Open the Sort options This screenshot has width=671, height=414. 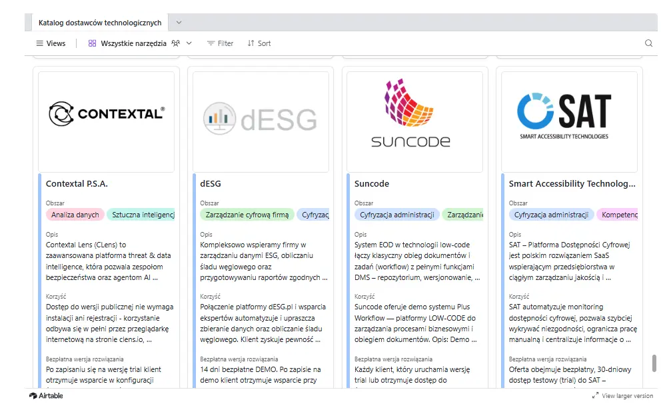[x=259, y=43]
